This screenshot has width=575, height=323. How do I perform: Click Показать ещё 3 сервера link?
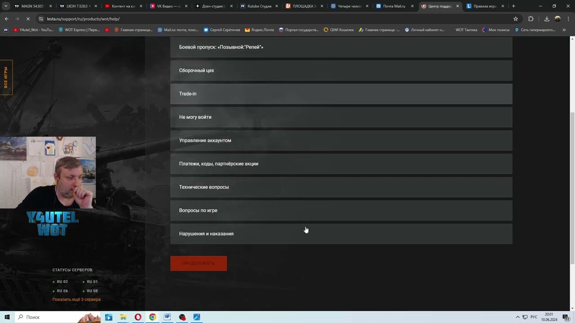[x=76, y=299]
